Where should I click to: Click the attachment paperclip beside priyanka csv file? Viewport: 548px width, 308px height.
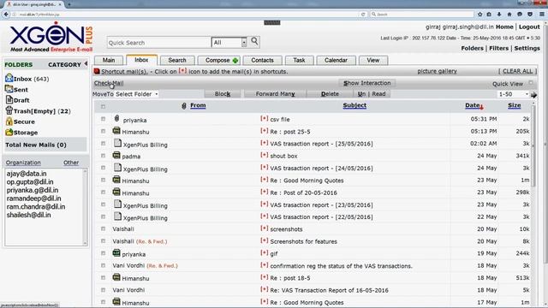(x=117, y=119)
